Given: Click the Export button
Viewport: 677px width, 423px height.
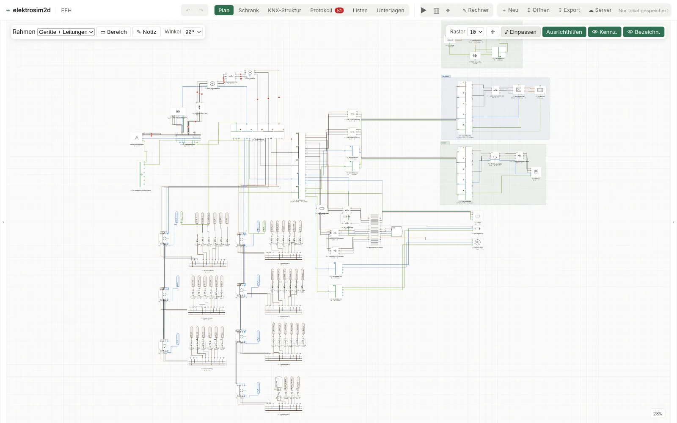Looking at the screenshot, I should 569,10.
